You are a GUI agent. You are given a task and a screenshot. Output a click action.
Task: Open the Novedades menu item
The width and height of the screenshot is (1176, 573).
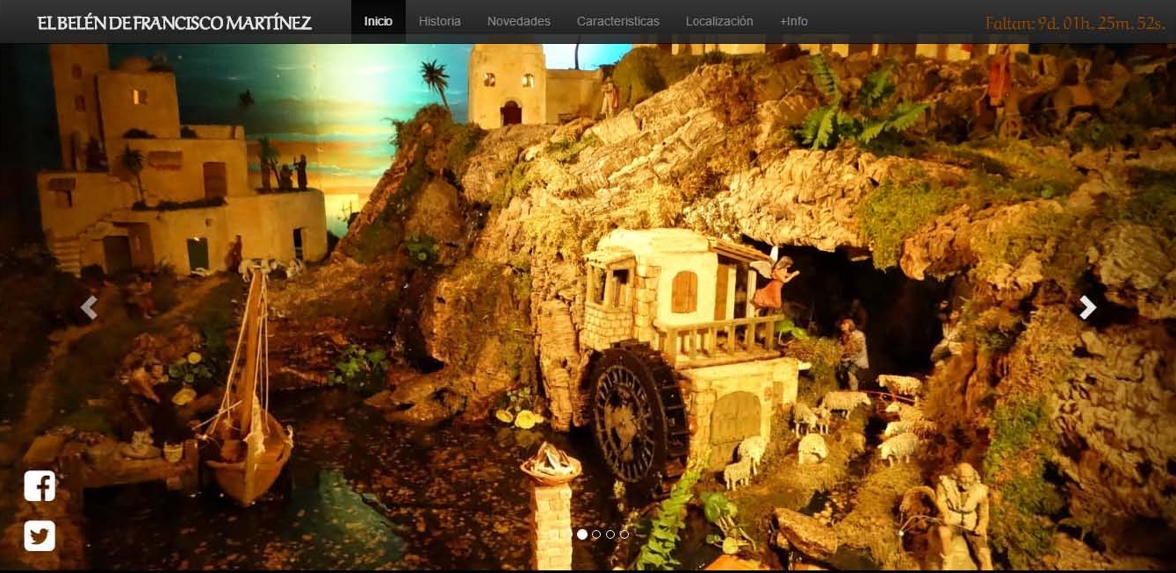[518, 21]
